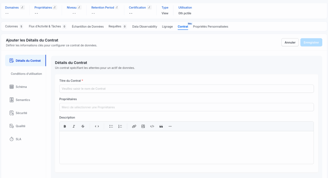Insert a numbered list in description
Image resolution: width=328 pixels, height=178 pixels.
click(x=120, y=126)
